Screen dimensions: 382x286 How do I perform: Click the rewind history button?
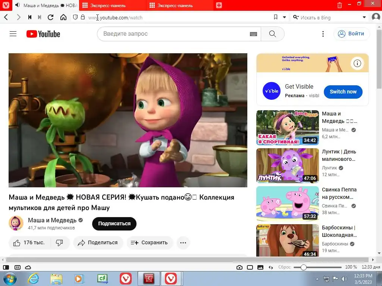coord(30,17)
